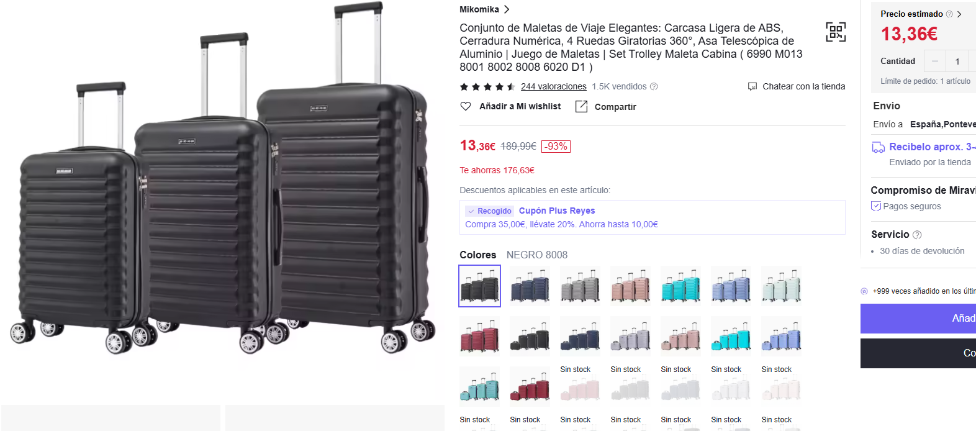
Task: Click the delivery truck icon
Action: [878, 147]
